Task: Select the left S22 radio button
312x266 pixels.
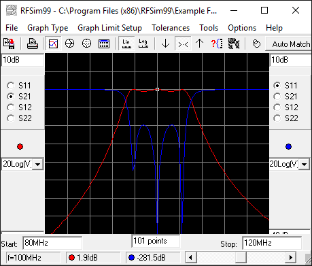Action: tap(11, 118)
